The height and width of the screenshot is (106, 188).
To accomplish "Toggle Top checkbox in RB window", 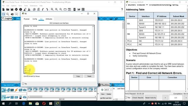I will (23, 84).
